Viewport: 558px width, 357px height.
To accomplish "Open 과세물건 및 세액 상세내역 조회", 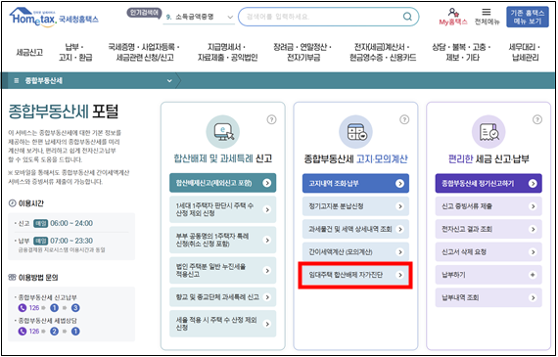I will point(355,229).
